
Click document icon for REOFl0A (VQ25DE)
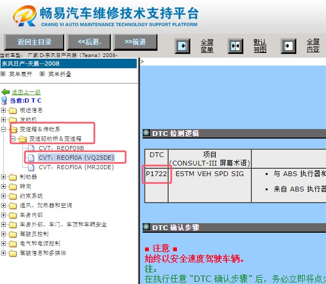pyautogui.click(x=31, y=158)
